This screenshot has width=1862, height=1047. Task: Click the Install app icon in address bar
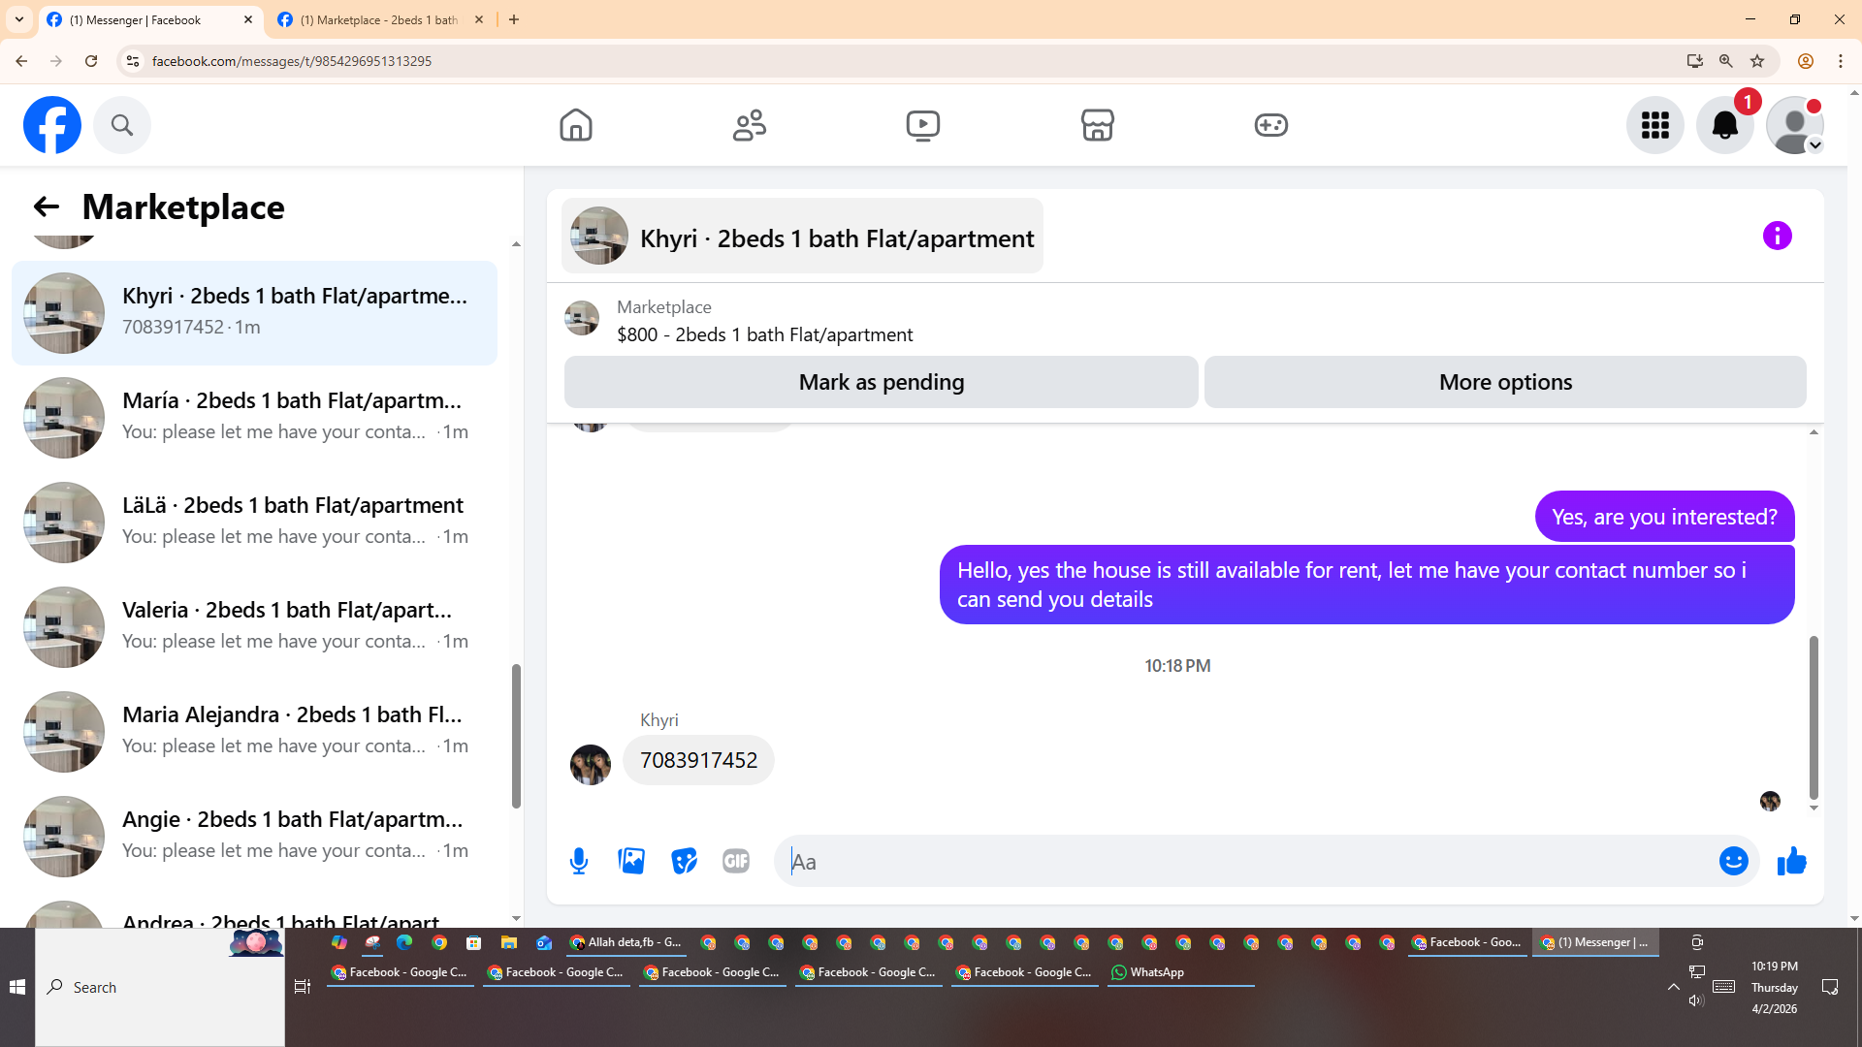pyautogui.click(x=1695, y=61)
